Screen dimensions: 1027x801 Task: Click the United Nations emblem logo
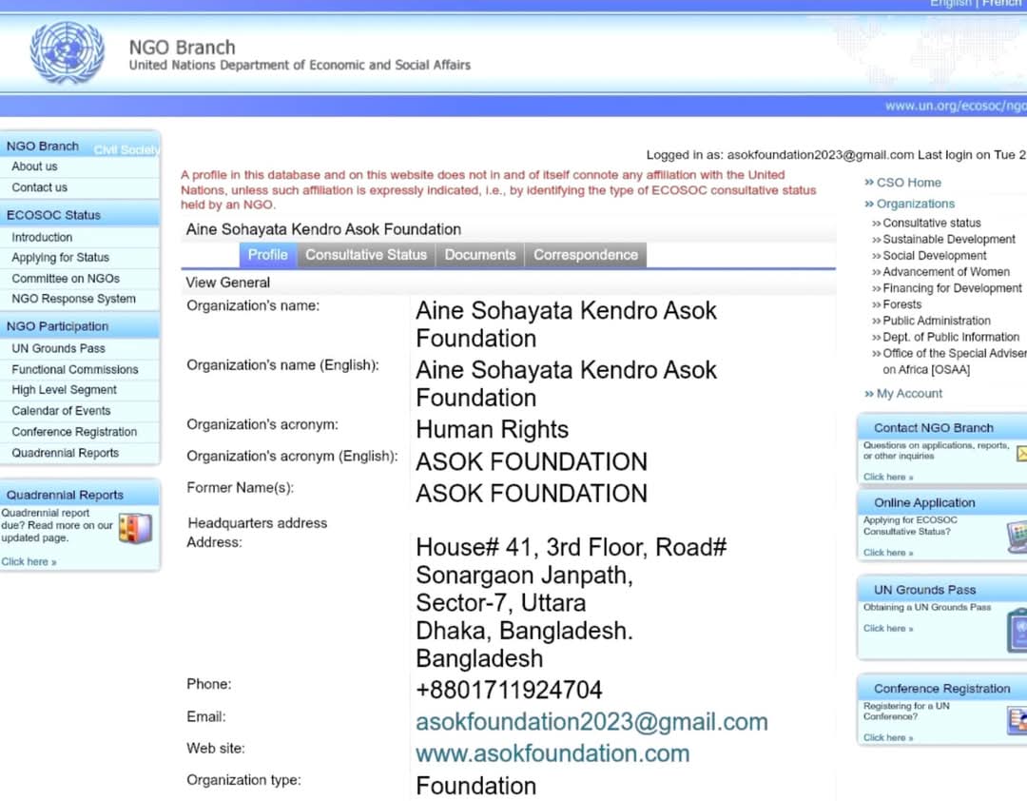click(67, 53)
